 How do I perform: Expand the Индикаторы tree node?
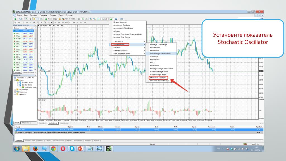tap(15, 90)
